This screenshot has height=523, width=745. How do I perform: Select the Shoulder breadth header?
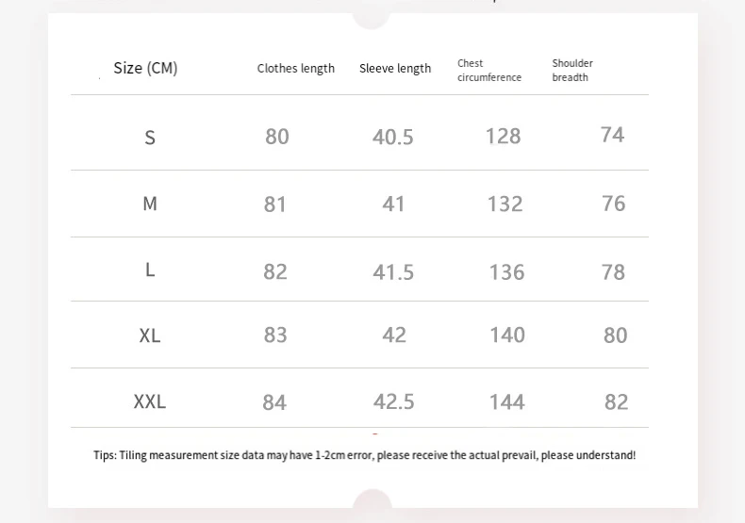[x=572, y=71]
